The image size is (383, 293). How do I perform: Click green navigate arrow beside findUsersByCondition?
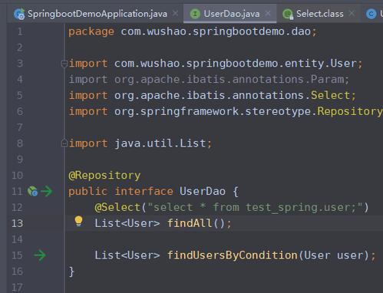[40, 255]
